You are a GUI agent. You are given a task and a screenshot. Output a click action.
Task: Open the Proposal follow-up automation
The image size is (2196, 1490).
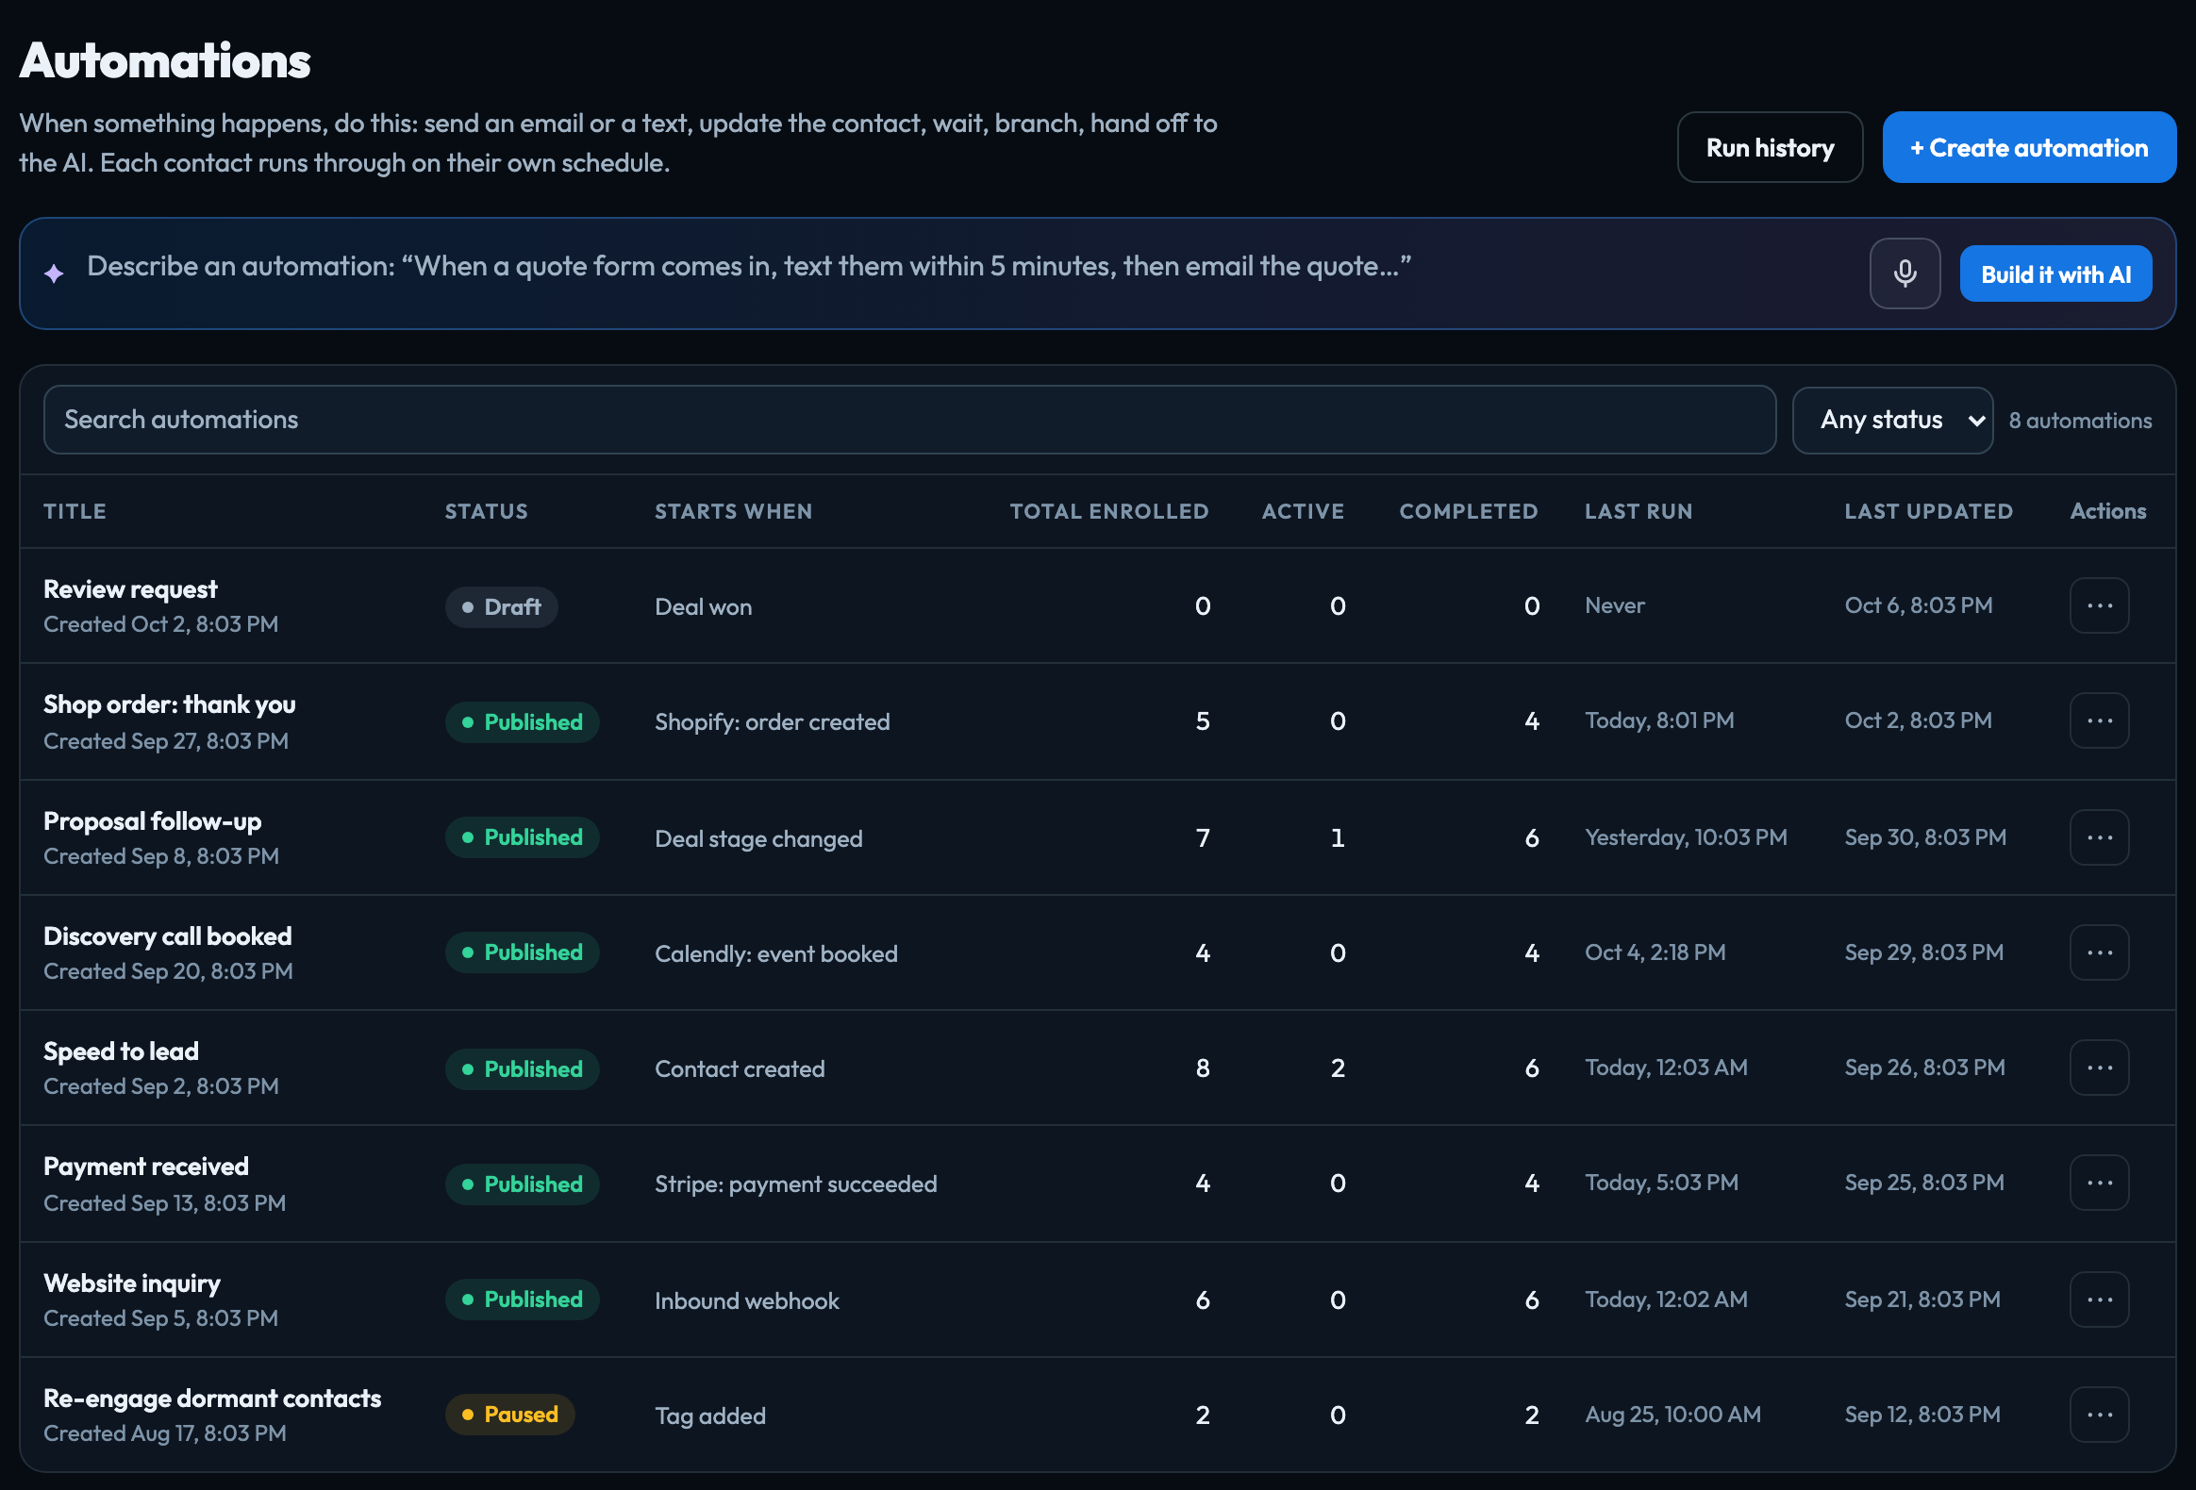(152, 821)
